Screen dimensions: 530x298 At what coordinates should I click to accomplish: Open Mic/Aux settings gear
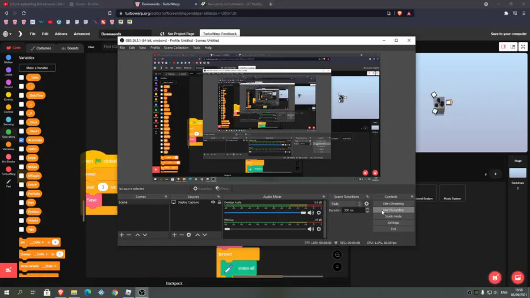coord(319,229)
